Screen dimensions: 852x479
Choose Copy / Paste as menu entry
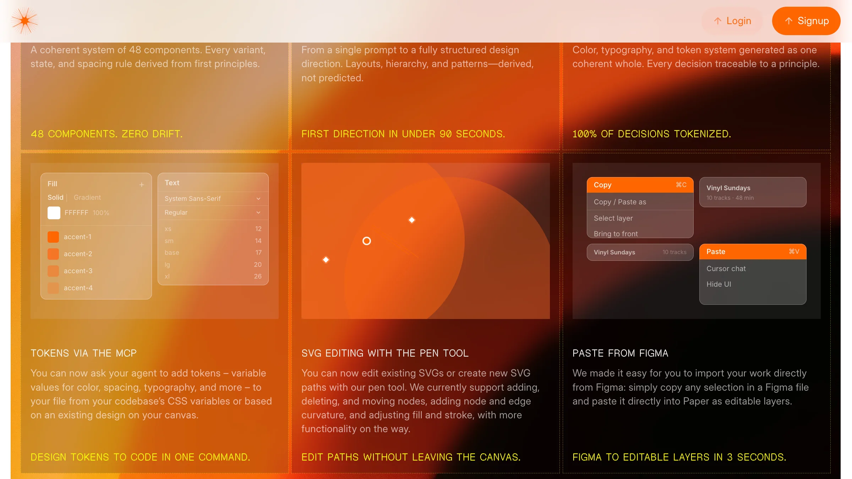click(x=640, y=202)
